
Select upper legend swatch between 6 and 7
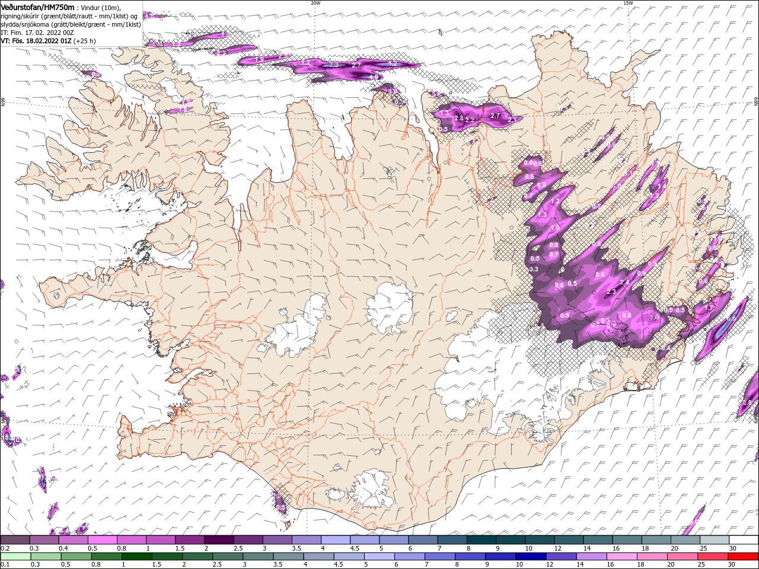423,539
